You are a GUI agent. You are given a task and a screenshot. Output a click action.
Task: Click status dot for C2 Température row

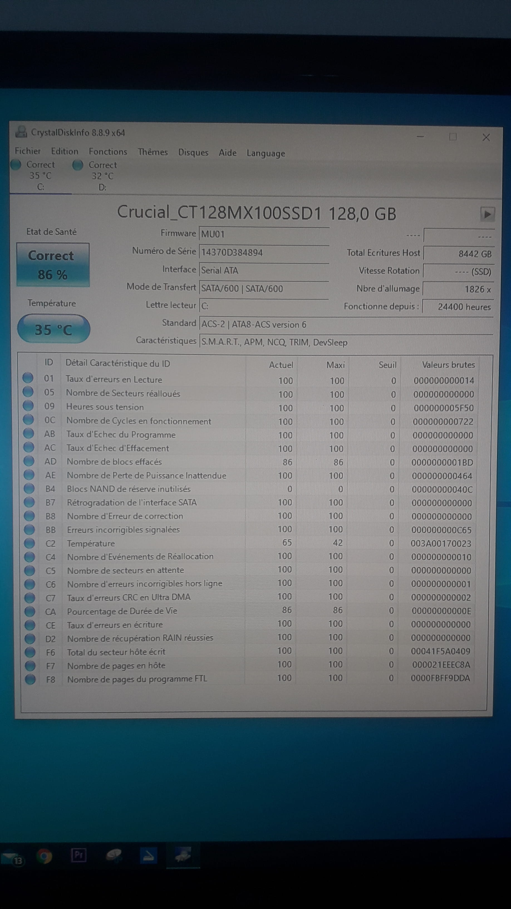click(x=29, y=543)
